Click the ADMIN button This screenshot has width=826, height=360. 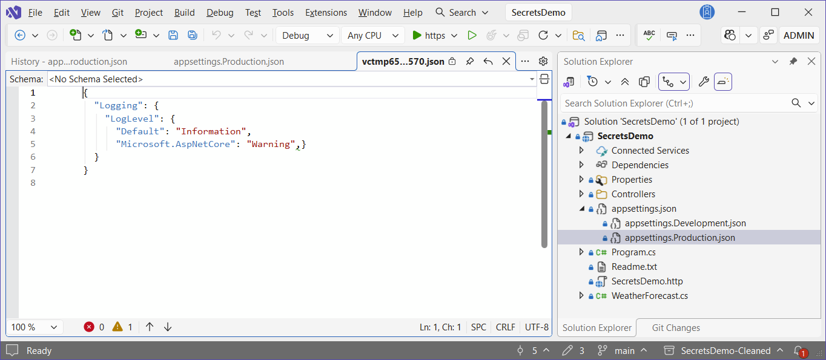pos(799,36)
